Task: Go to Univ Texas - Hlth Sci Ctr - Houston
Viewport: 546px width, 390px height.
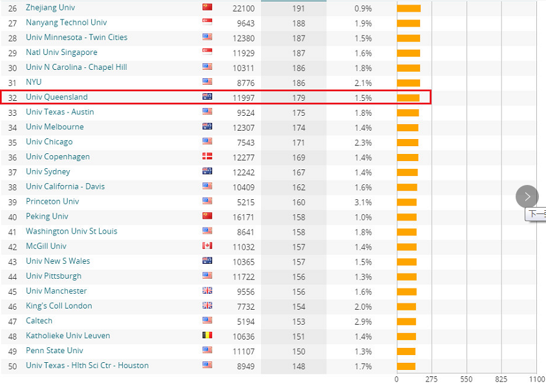Action: pyautogui.click(x=87, y=365)
